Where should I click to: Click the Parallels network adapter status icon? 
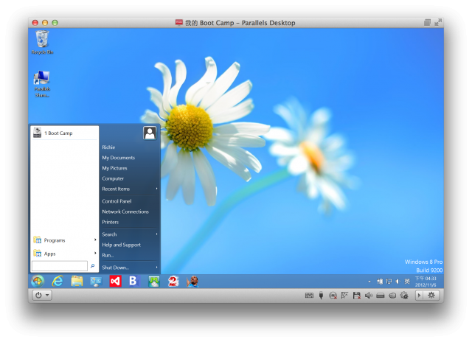[x=344, y=296]
